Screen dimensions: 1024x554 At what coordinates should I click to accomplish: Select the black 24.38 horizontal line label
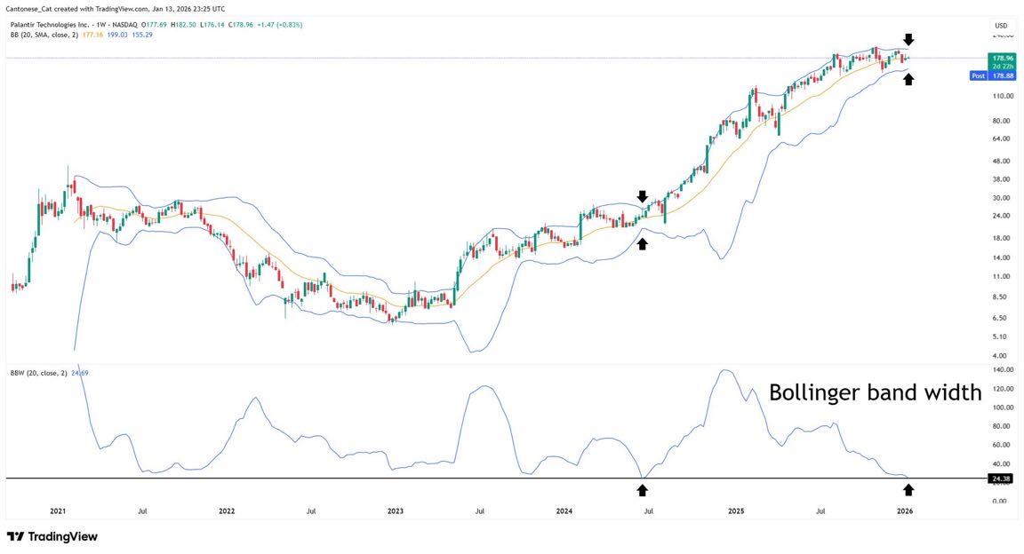point(1000,479)
